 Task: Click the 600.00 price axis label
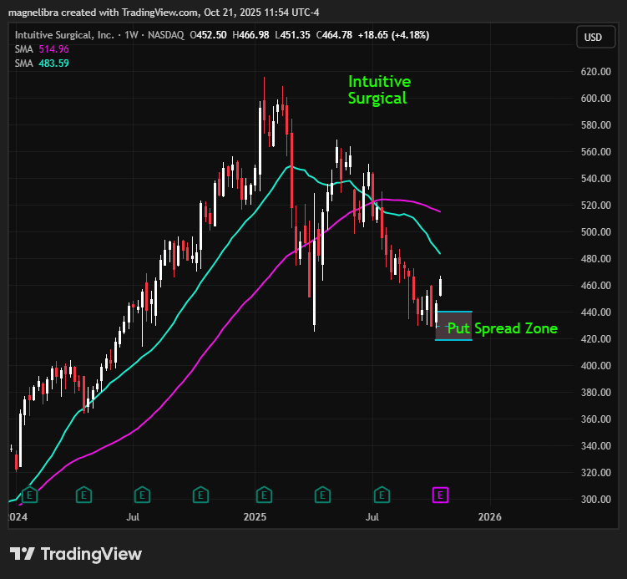(596, 99)
